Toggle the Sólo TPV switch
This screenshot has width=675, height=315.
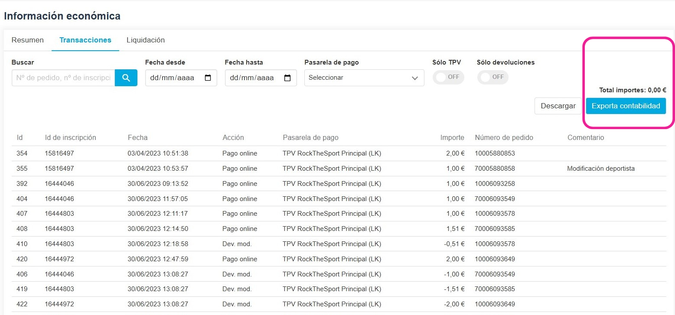pyautogui.click(x=448, y=77)
